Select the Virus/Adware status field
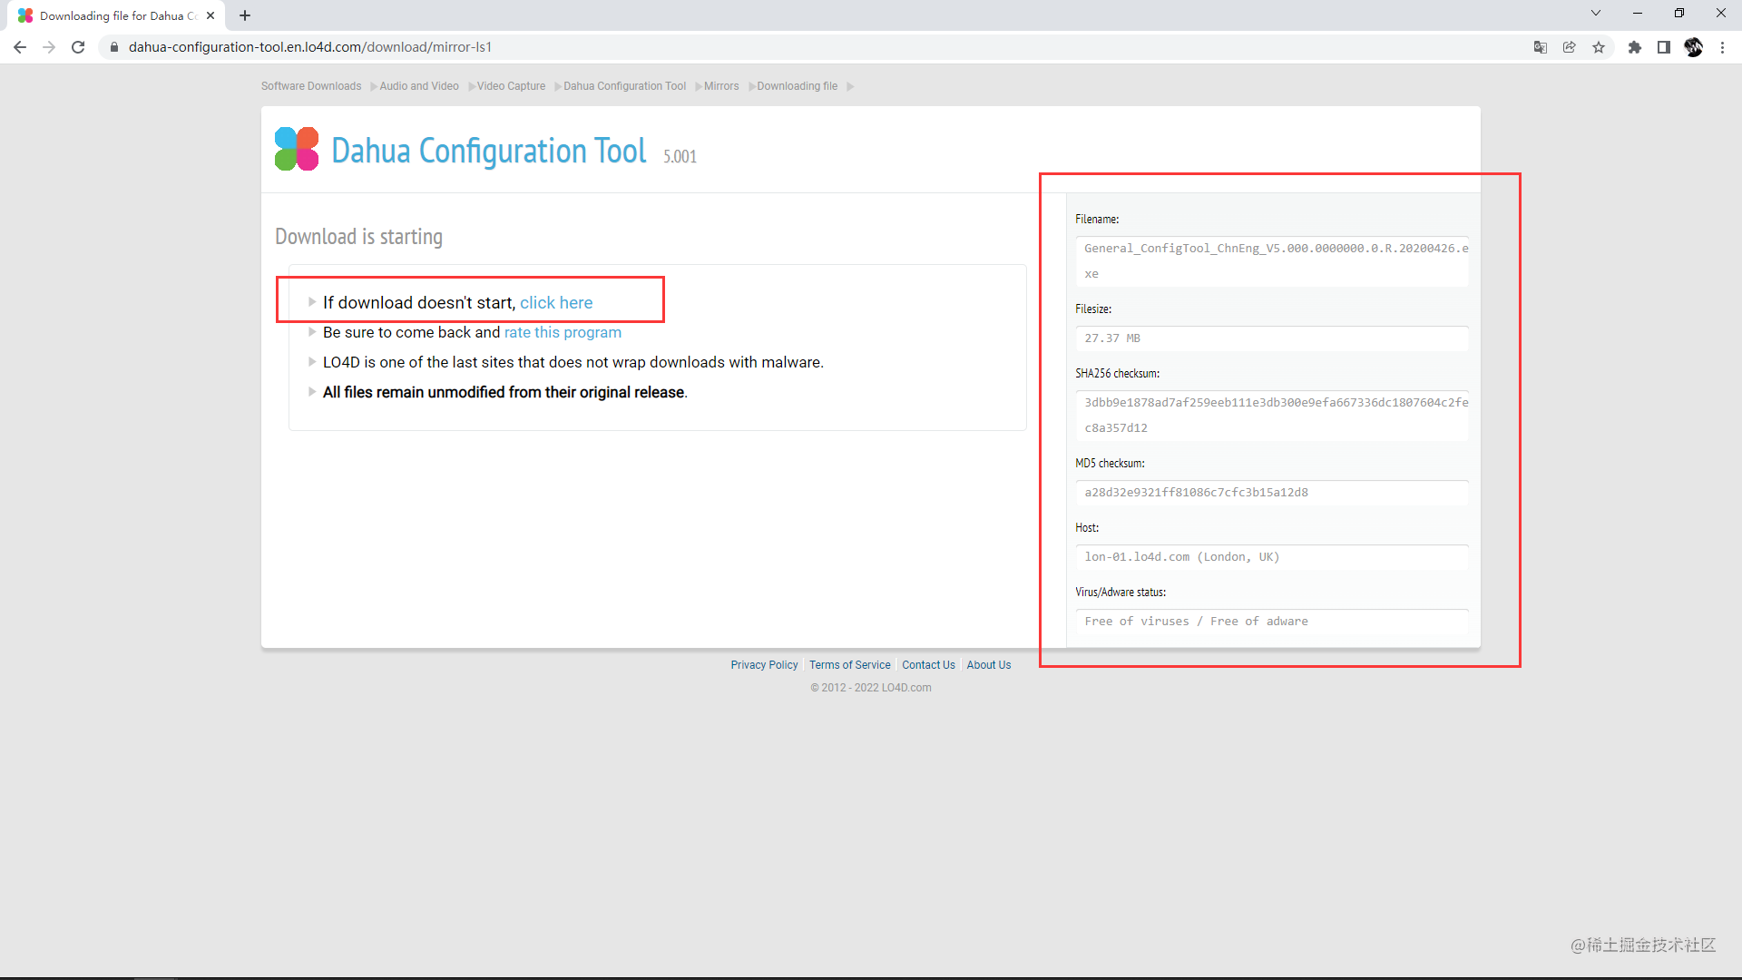Screen dimensions: 1742x980 click(1272, 622)
